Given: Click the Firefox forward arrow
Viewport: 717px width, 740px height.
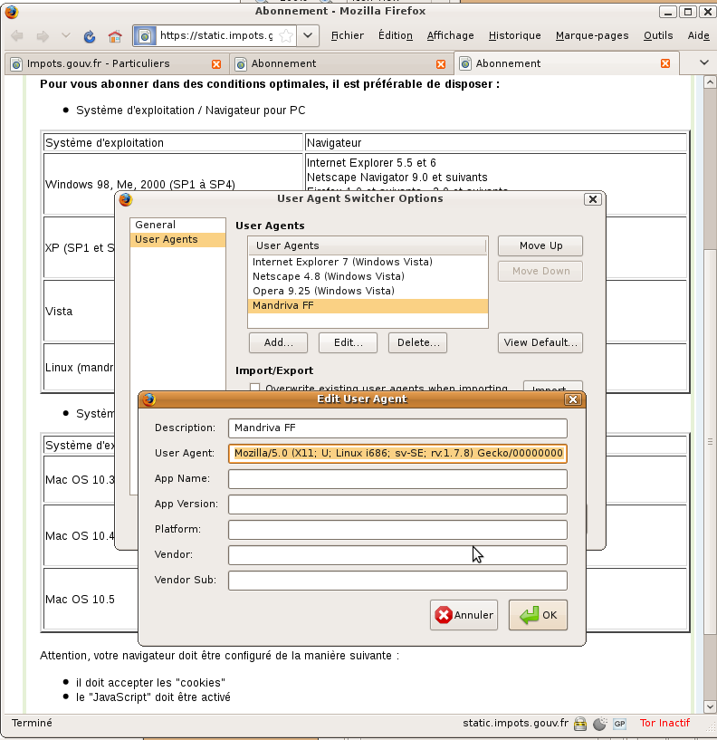Looking at the screenshot, I should tap(43, 36).
